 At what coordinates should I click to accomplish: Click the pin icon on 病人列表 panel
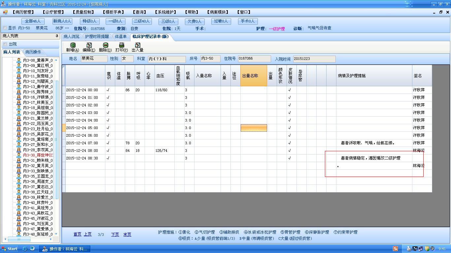point(57,36)
